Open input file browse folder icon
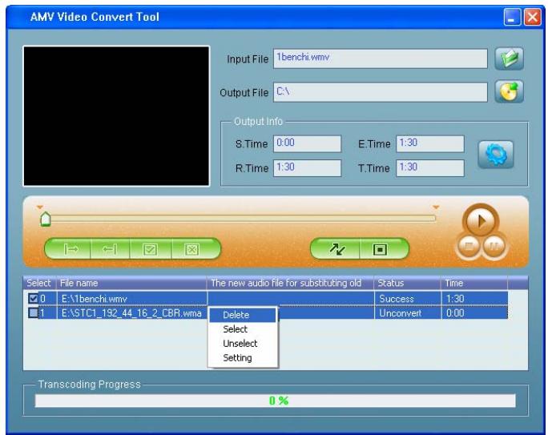This screenshot has width=548, height=435. pyautogui.click(x=509, y=58)
